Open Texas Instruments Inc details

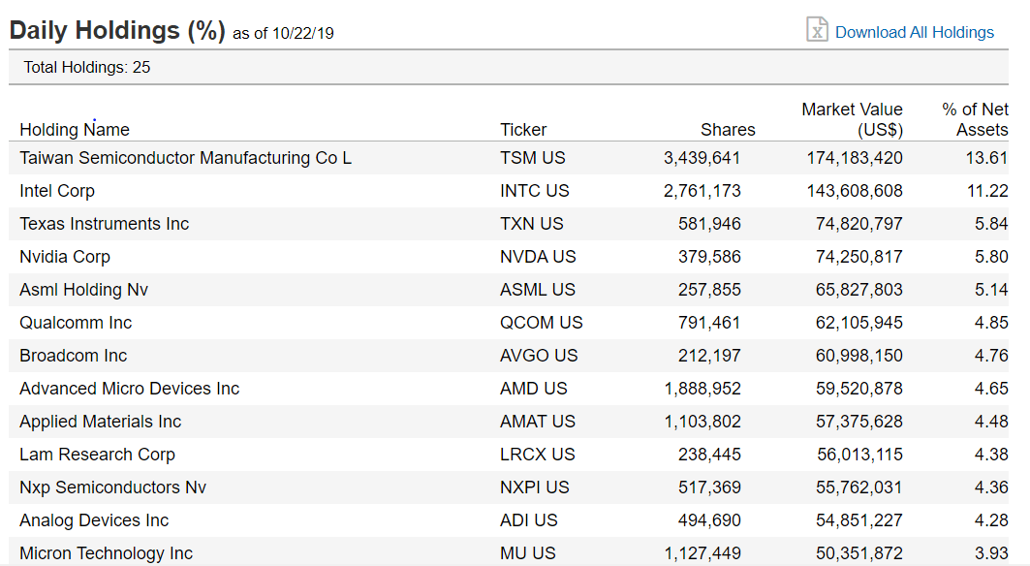point(104,223)
